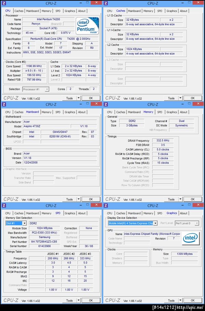The height and width of the screenshot is (311, 205).
Task: Click the JEDEC #3 frequency 333 MHz
Action: [x=85, y=258]
